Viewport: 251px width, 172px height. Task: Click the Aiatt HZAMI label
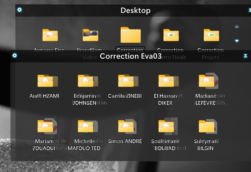click(x=44, y=96)
